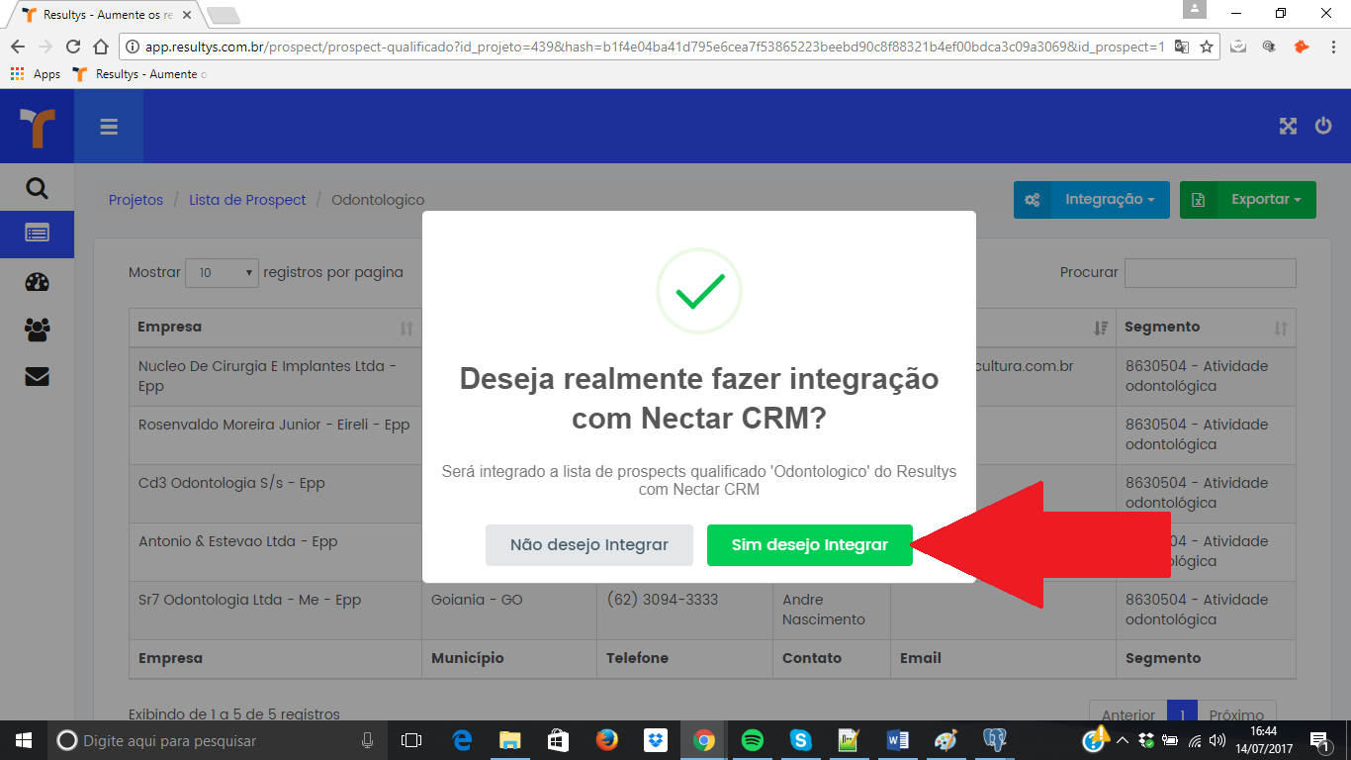Image resolution: width=1351 pixels, height=760 pixels.
Task: Open the Resultys bookmark in bookmarks bar
Action: pyautogui.click(x=139, y=74)
